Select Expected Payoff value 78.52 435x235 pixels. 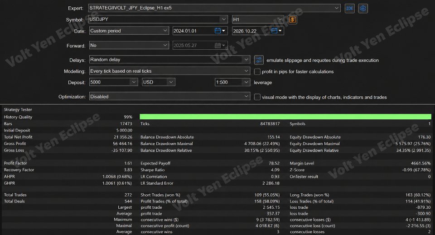click(274, 163)
